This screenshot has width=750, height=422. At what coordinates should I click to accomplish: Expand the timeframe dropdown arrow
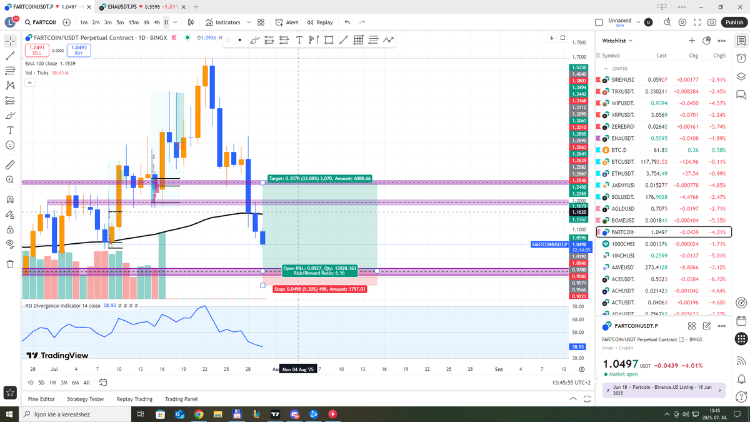pos(175,23)
